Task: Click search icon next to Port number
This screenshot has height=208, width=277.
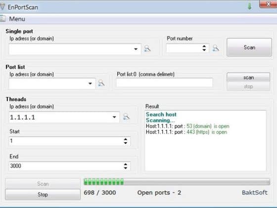Action: 216,48
